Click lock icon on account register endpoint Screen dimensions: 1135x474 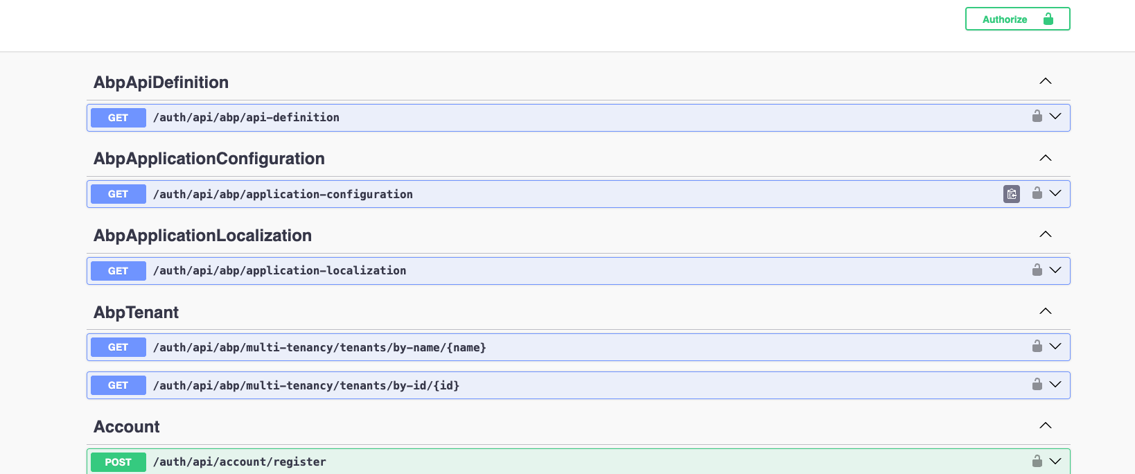click(x=1037, y=461)
